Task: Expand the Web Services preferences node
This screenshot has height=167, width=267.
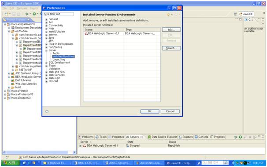Action: (x=46, y=75)
